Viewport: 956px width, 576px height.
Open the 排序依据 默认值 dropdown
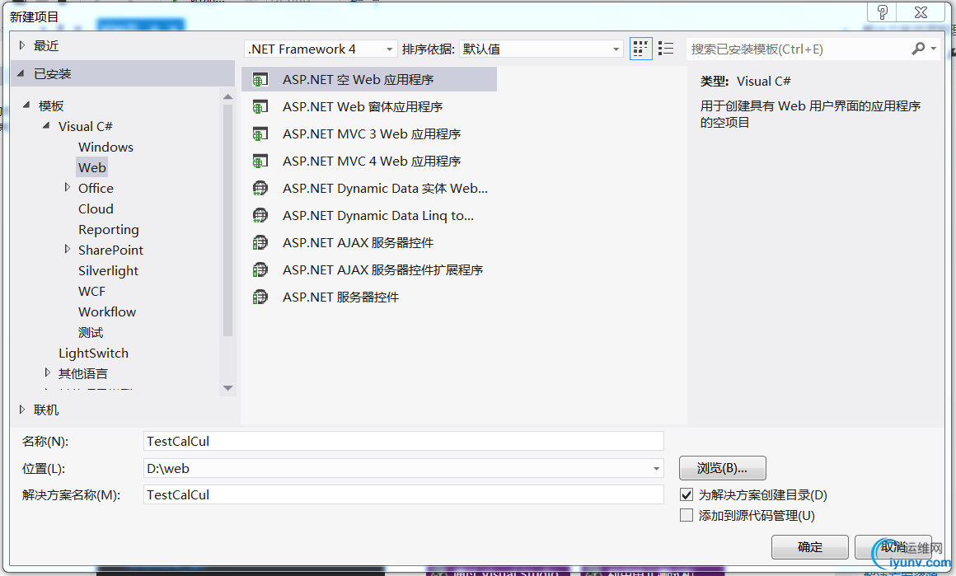pyautogui.click(x=616, y=49)
